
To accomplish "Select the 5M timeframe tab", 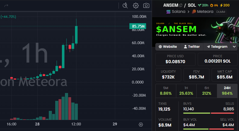I will [166, 91].
